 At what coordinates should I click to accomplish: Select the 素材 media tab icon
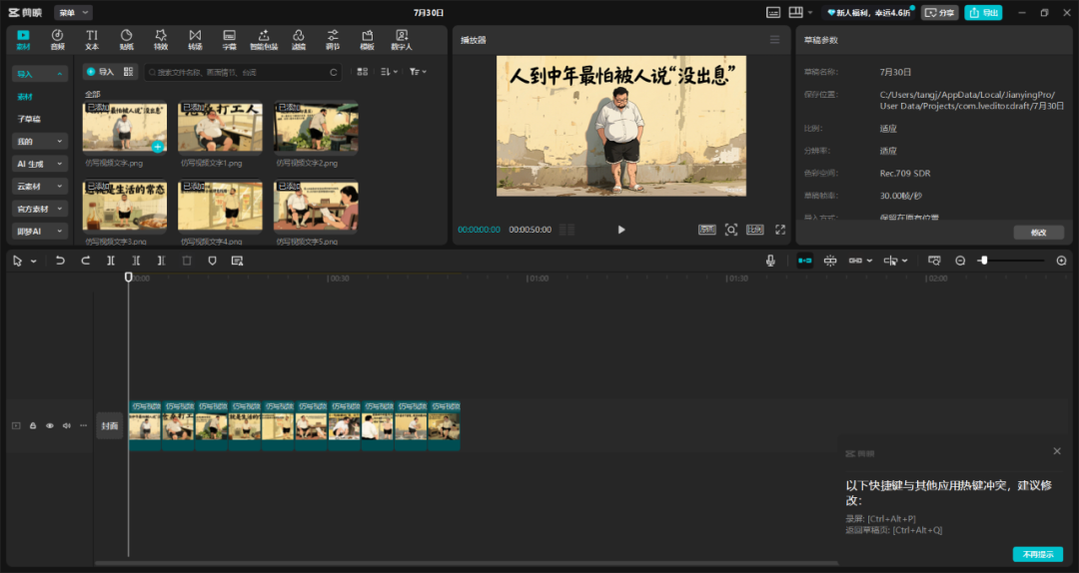click(x=23, y=39)
